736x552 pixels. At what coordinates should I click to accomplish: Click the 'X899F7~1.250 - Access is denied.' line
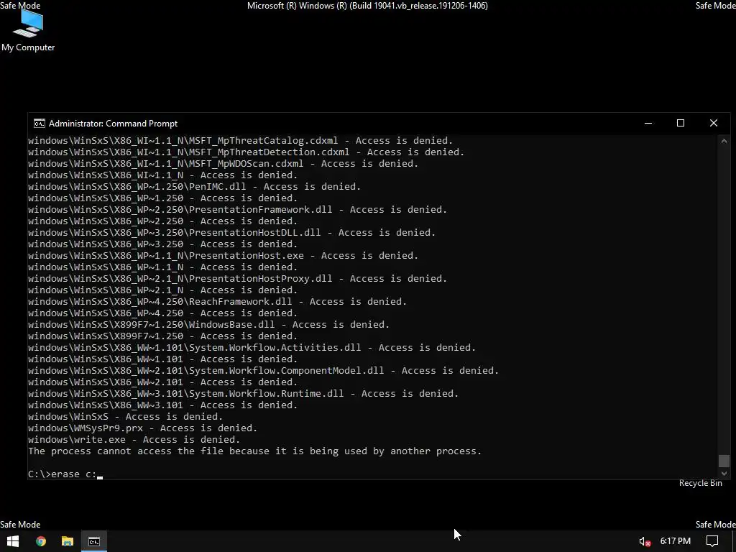(x=163, y=336)
